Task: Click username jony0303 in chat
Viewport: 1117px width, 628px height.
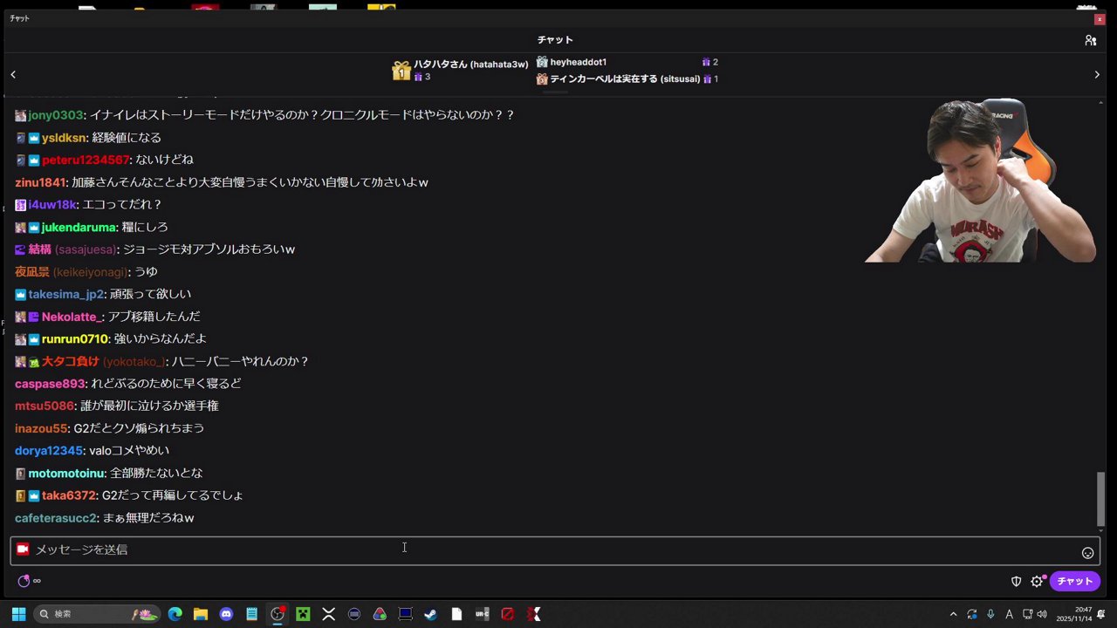Action: (x=55, y=114)
